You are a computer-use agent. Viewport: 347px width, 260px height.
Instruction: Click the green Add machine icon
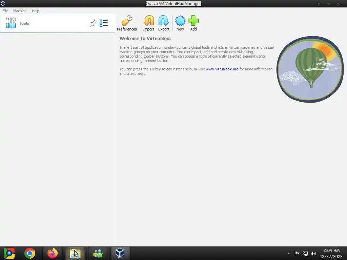pos(193,23)
